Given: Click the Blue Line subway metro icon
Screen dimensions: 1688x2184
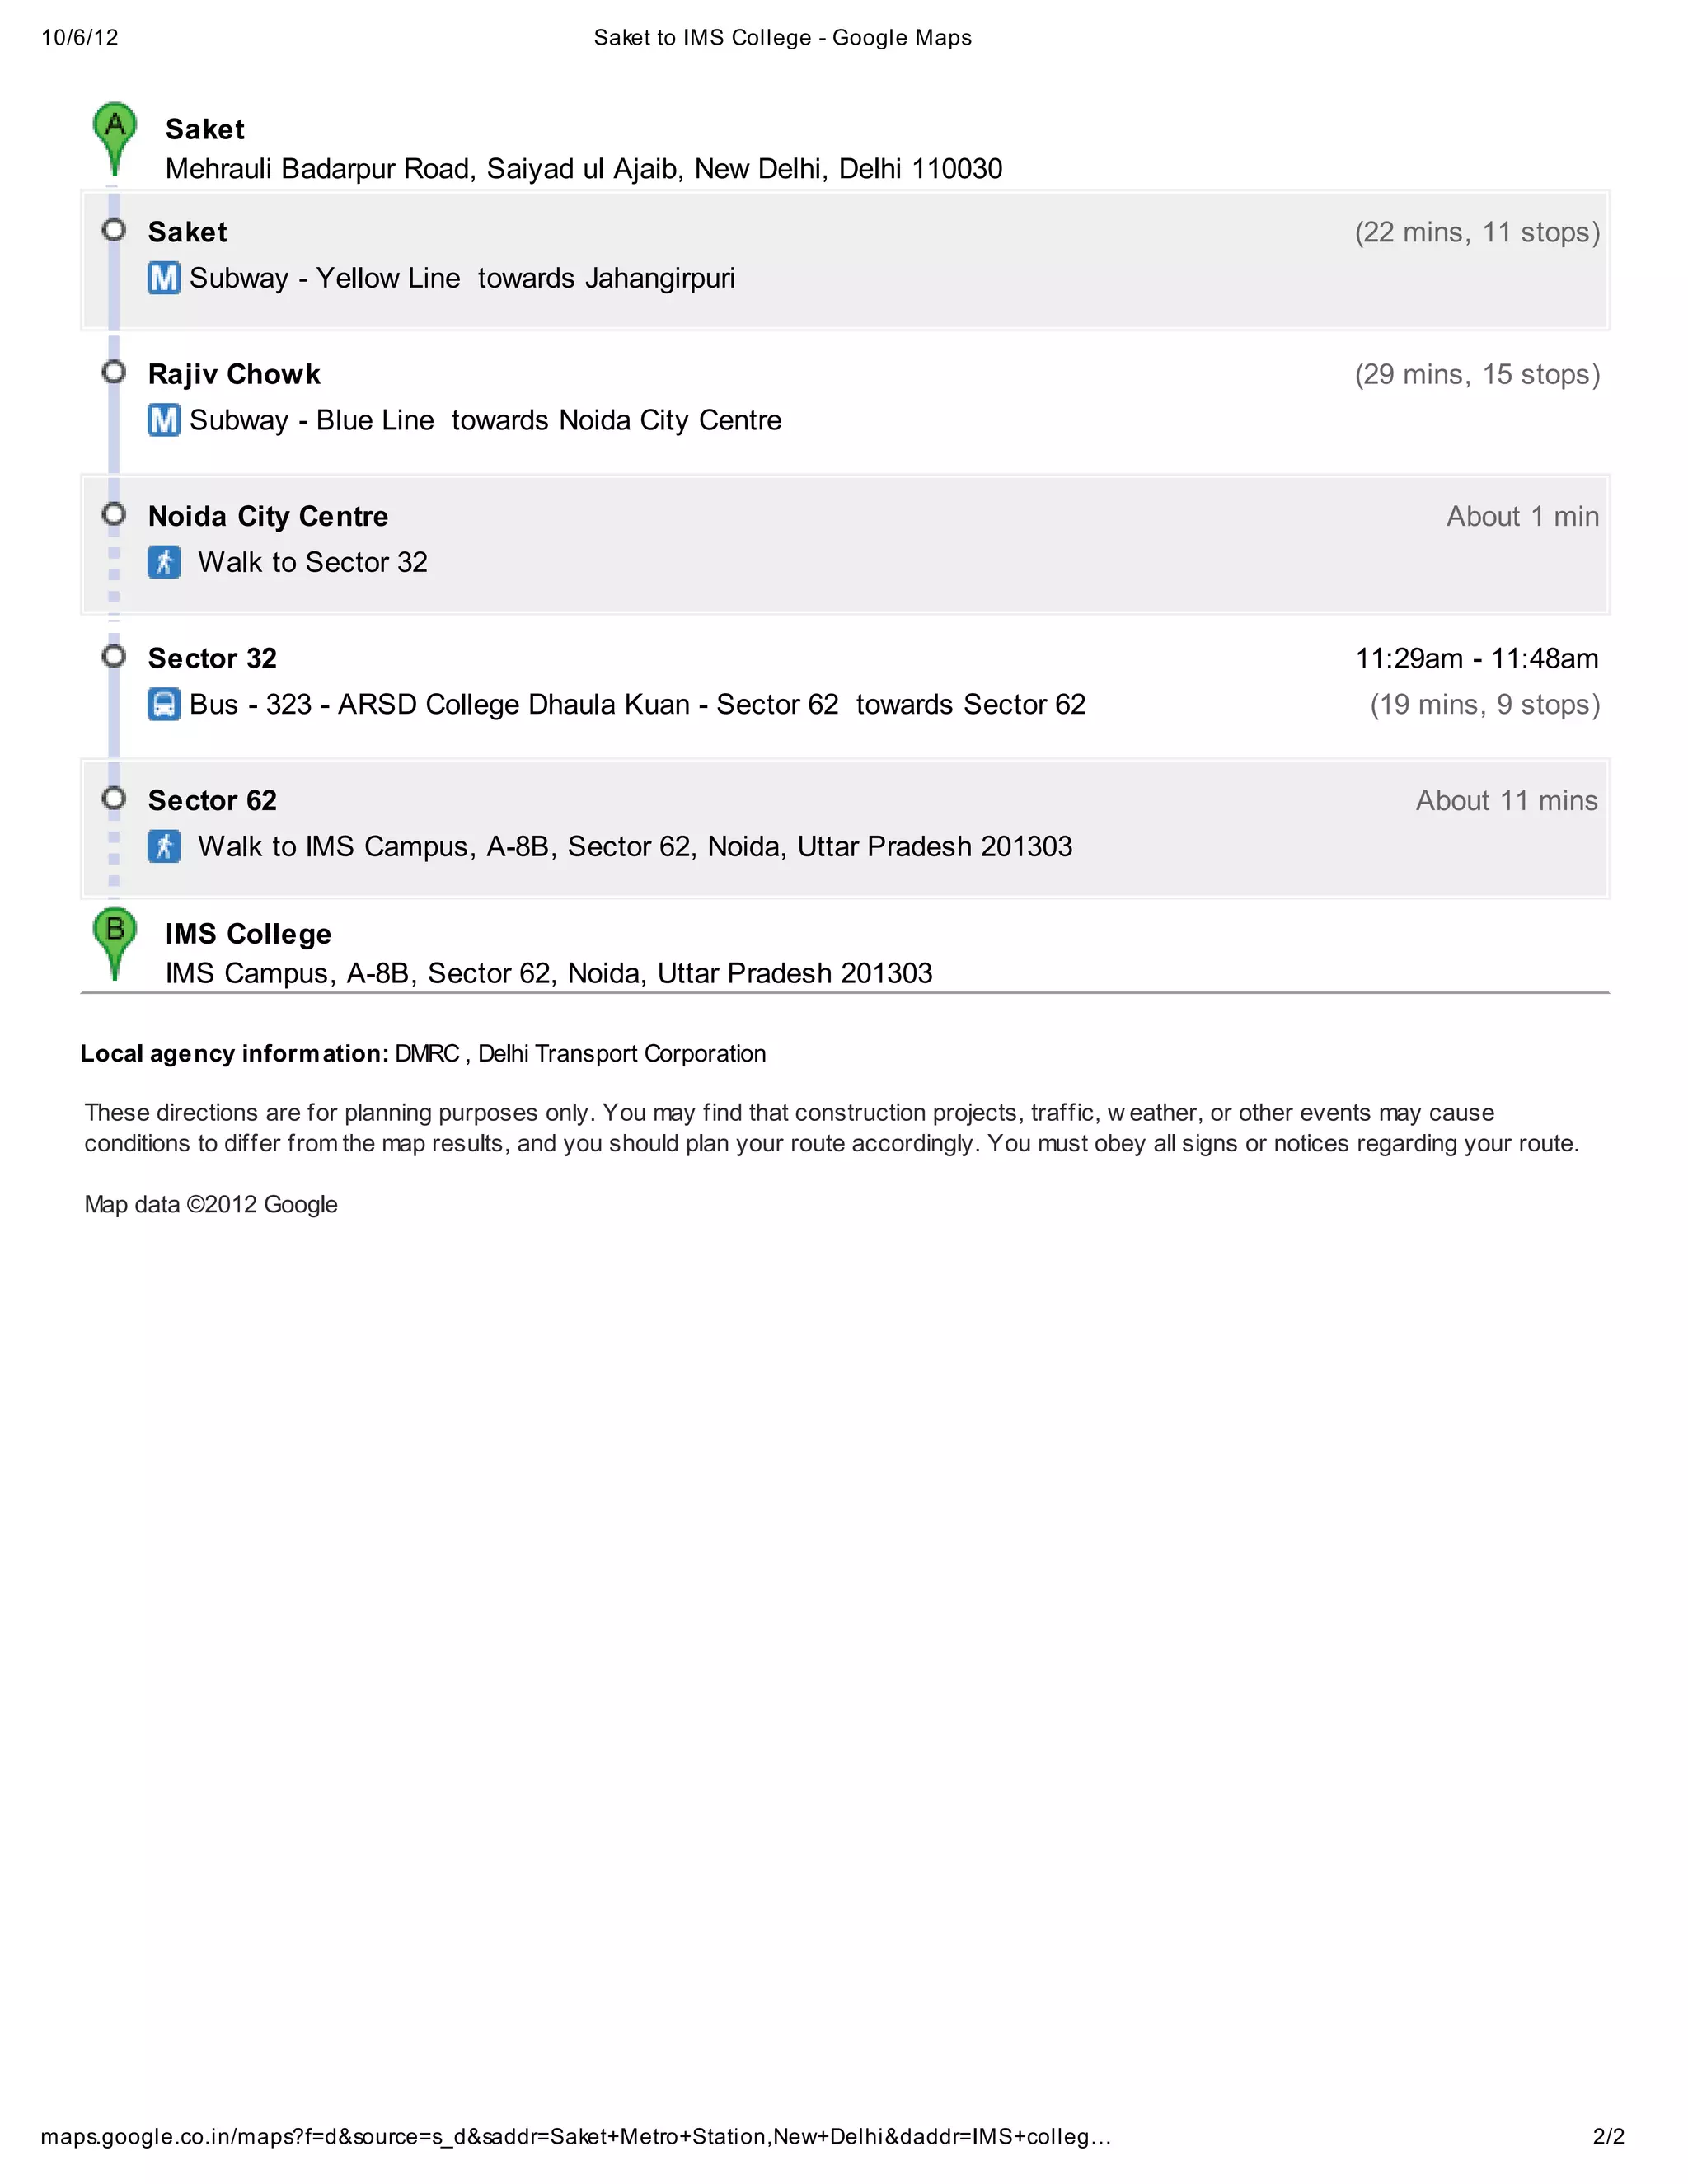Looking at the screenshot, I should click(x=164, y=420).
